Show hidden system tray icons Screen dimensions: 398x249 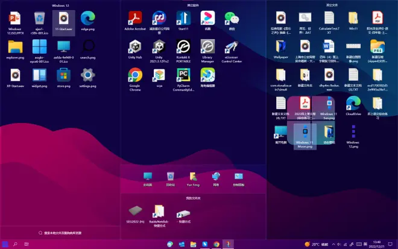tap(333, 244)
